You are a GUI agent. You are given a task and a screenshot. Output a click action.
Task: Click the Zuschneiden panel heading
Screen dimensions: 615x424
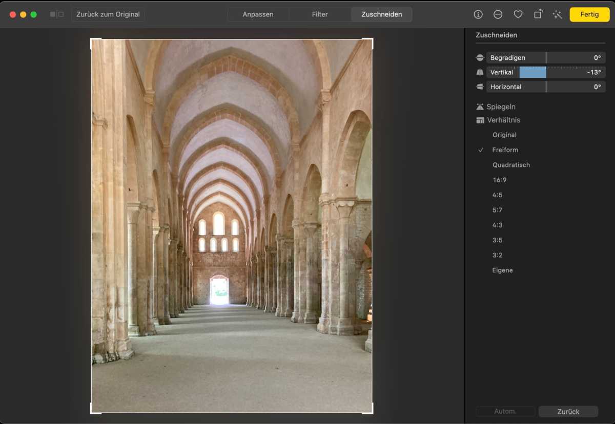(496, 35)
